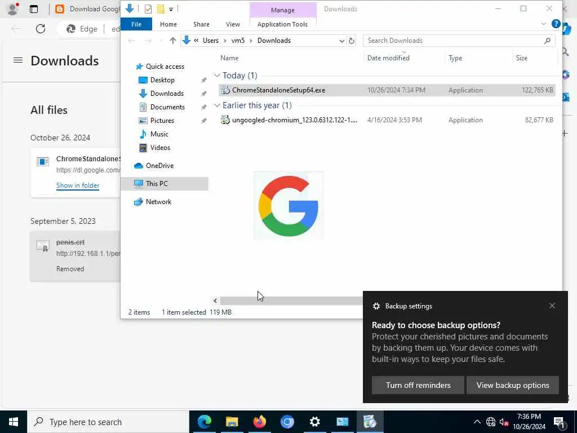
Task: Sort by the Size column header
Action: (x=521, y=58)
